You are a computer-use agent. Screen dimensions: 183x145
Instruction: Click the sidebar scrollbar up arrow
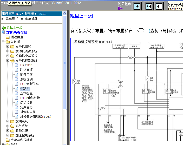point(64,13)
